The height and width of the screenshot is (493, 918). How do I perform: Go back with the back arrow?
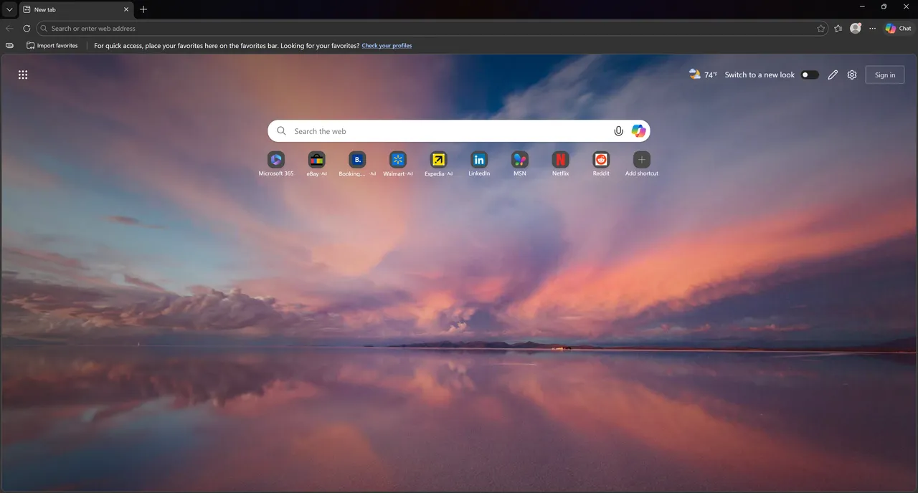[x=9, y=29]
